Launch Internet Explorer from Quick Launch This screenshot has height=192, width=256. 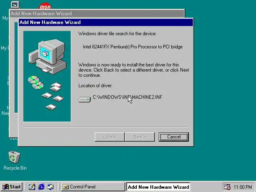[x=41, y=187]
